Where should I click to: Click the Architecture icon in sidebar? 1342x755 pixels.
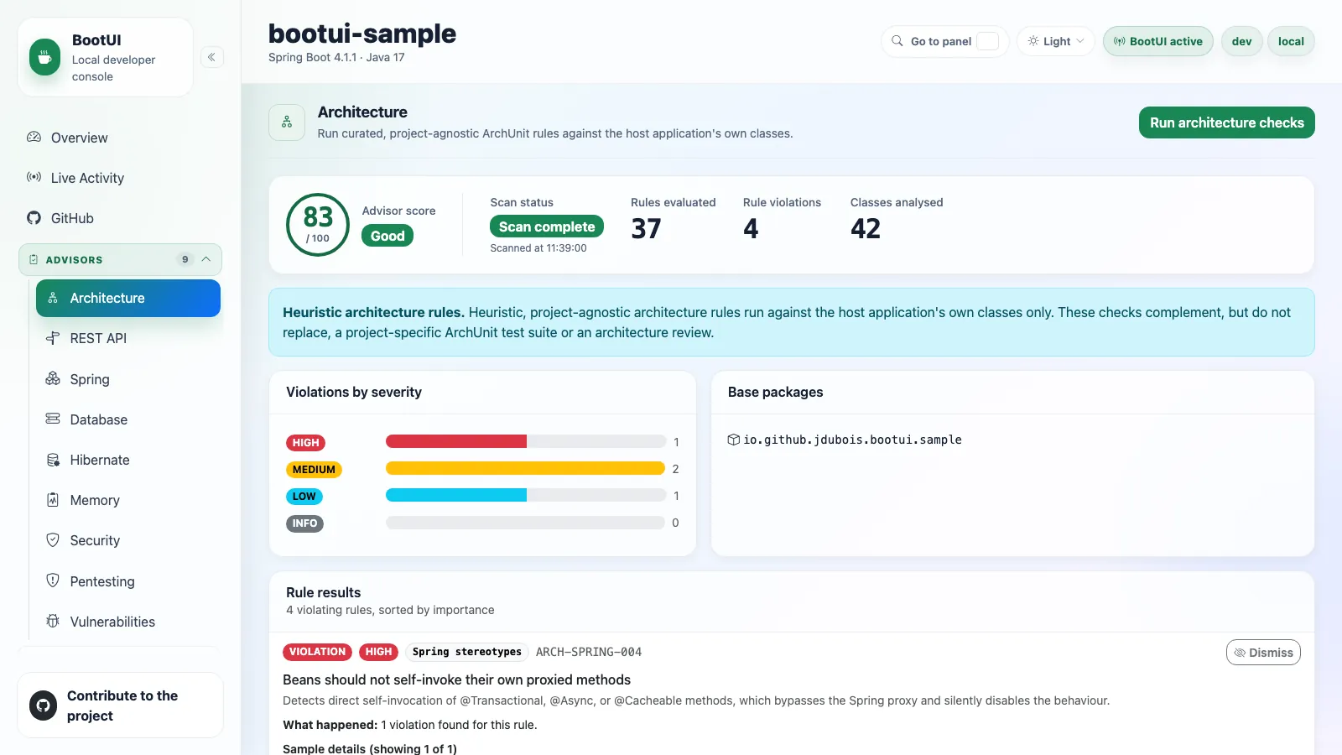53,298
